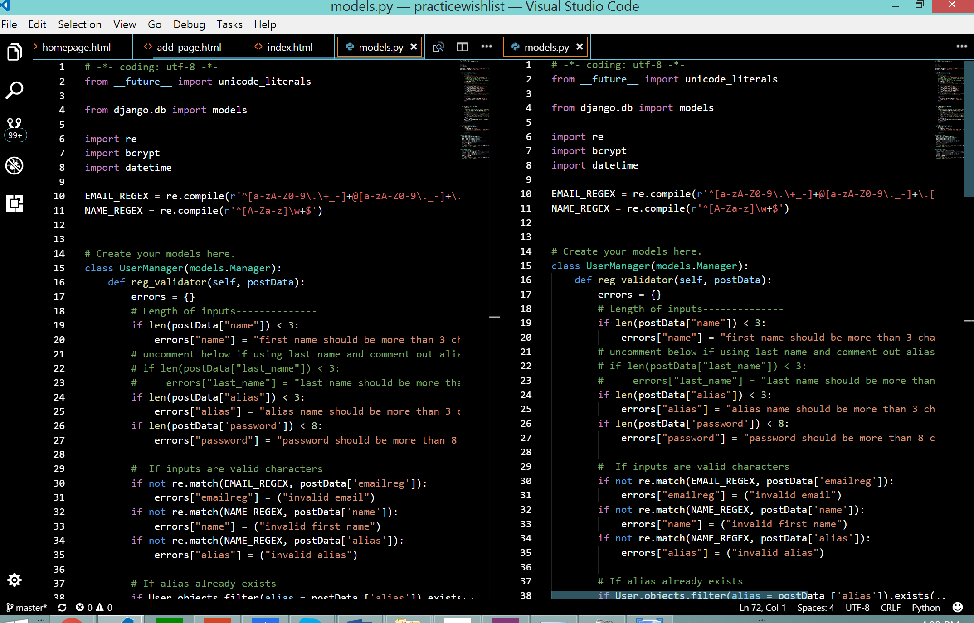Click UTF-8 encoding selector

[857, 607]
